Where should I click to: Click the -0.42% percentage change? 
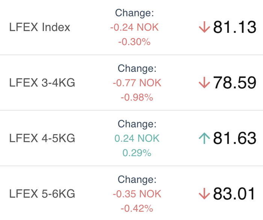click(137, 209)
